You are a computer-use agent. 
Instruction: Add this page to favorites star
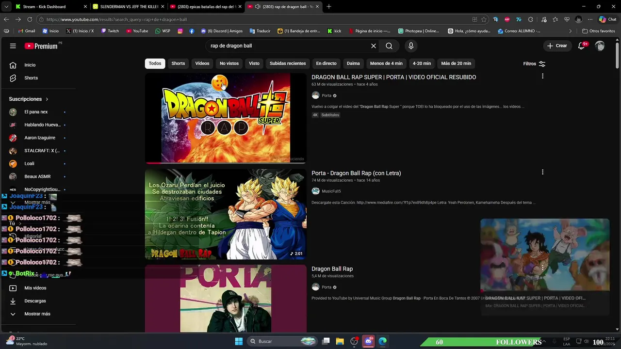(x=484, y=19)
